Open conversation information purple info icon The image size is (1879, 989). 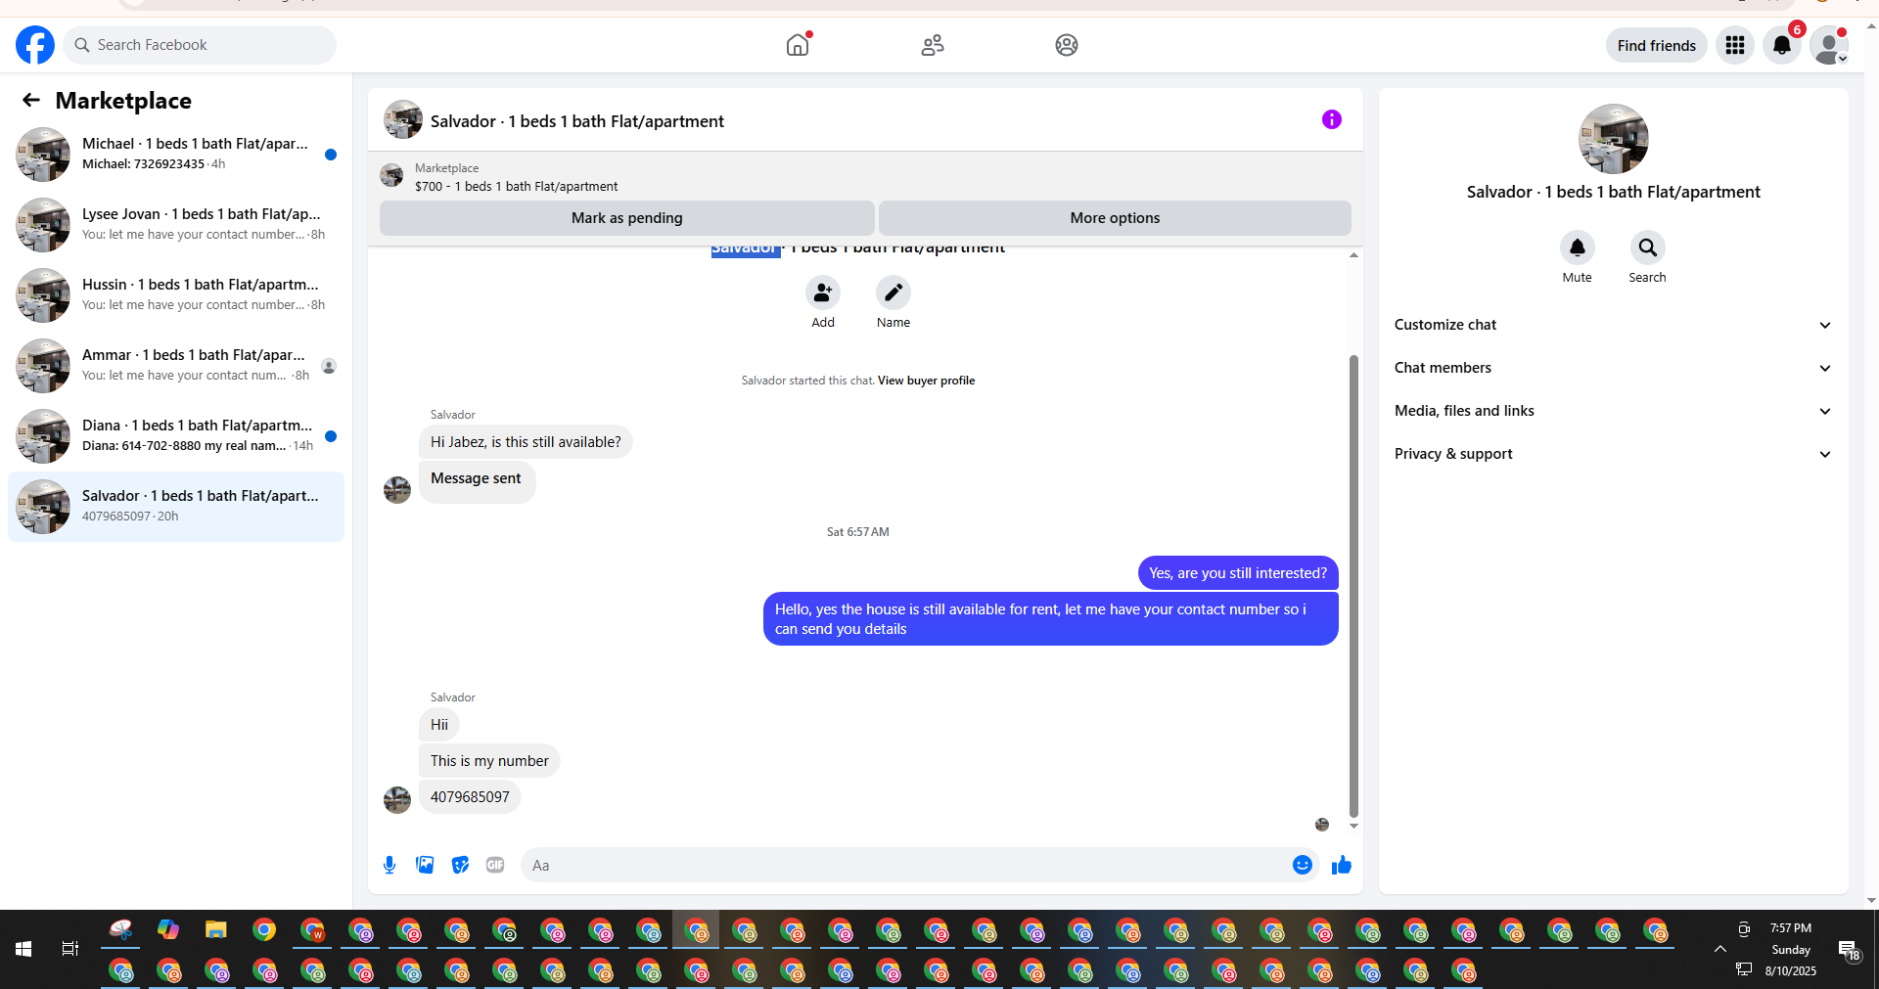pos(1332,119)
